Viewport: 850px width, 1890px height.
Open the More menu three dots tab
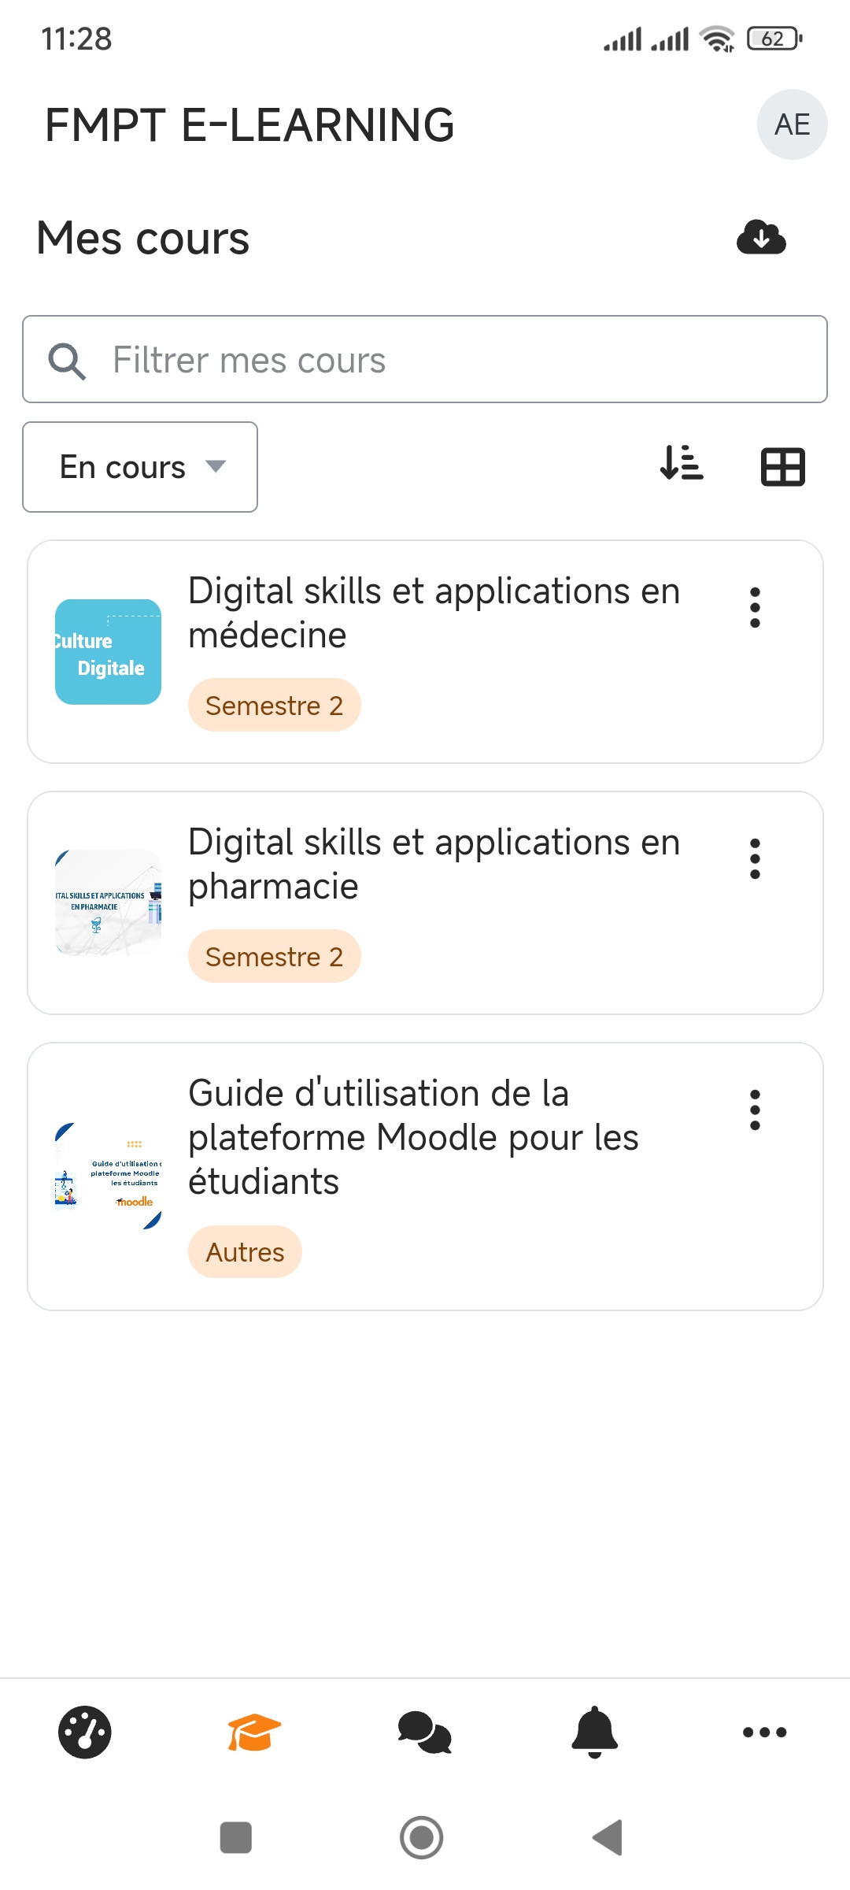pyautogui.click(x=764, y=1732)
